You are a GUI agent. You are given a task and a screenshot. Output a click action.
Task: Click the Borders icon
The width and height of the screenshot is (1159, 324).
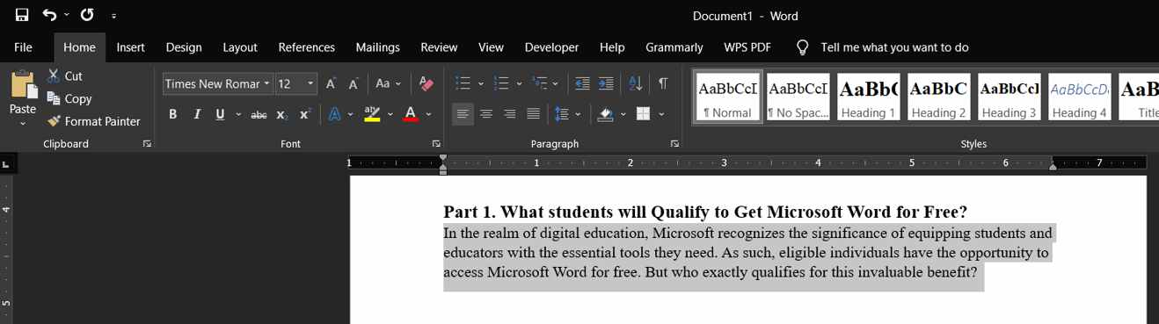(643, 114)
